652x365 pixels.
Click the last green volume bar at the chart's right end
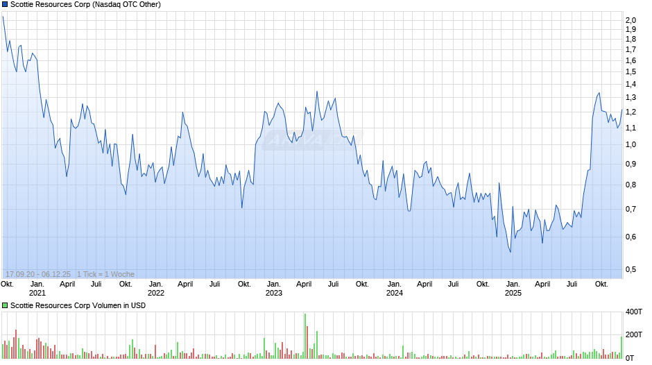[621, 347]
